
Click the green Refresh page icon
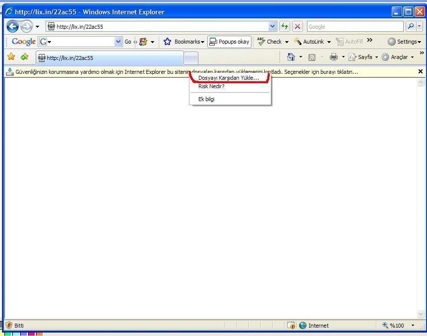pos(285,27)
